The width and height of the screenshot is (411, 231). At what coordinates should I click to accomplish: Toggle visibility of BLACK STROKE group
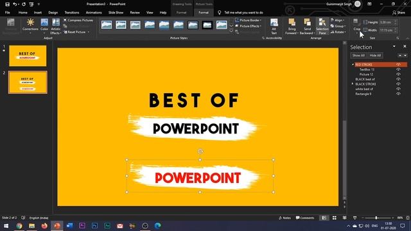click(x=398, y=84)
